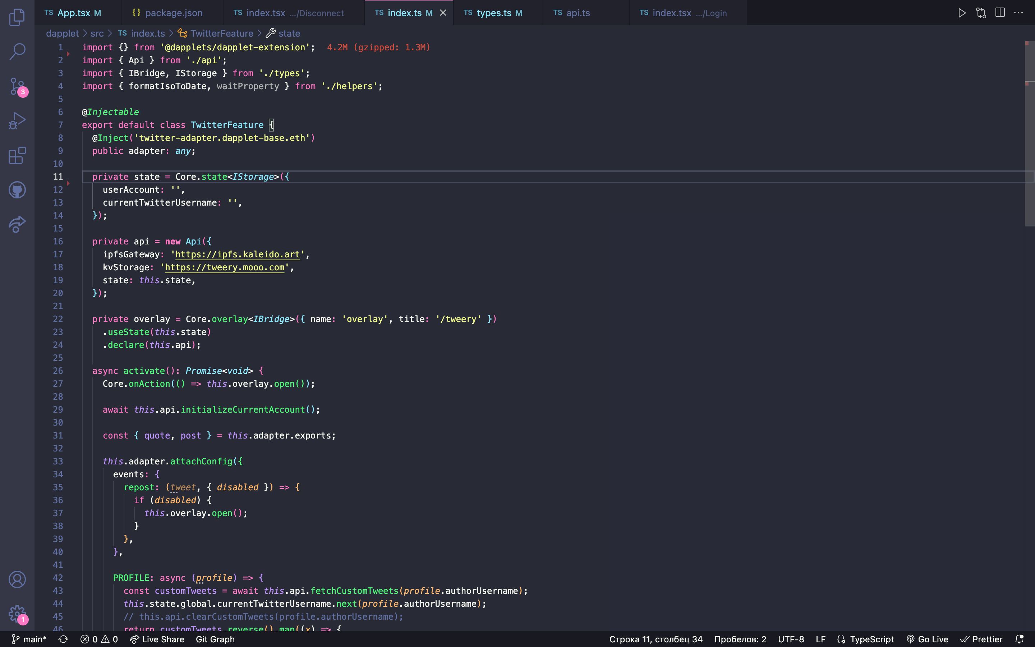
Task: Open notifications bell icon
Action: 1020,639
